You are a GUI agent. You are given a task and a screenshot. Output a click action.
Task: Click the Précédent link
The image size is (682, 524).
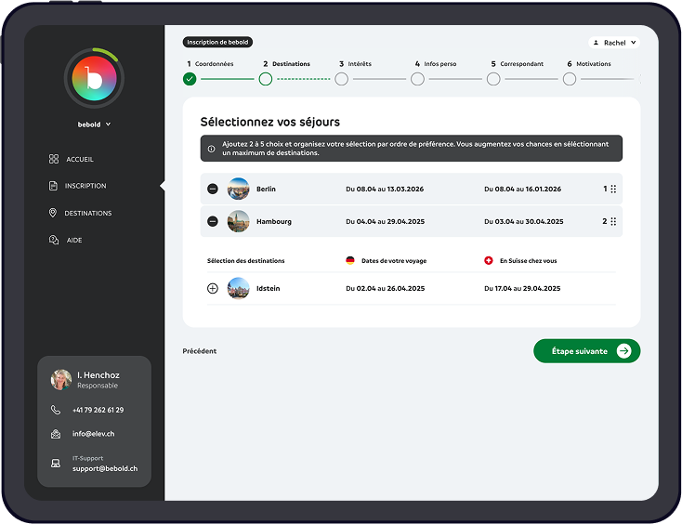click(200, 351)
